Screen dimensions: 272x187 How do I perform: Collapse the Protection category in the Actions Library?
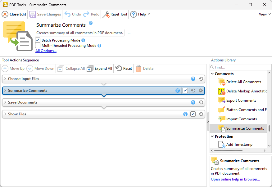pos(212,136)
